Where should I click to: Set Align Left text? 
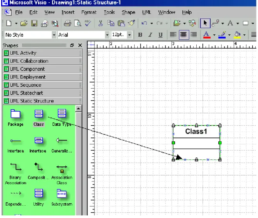[173, 35]
